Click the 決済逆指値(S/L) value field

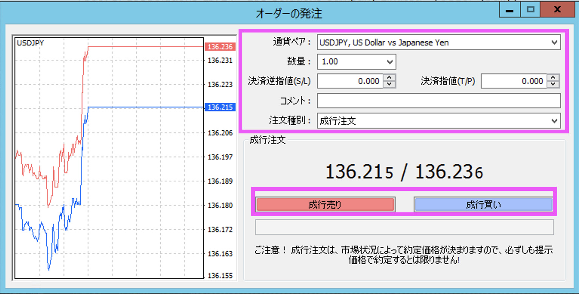click(x=350, y=81)
